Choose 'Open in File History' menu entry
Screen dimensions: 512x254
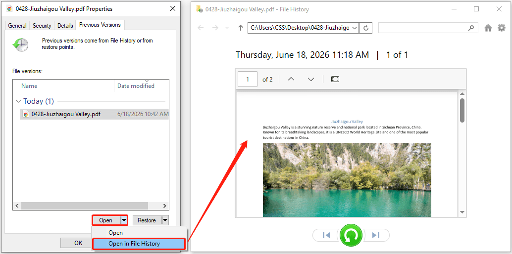139,244
